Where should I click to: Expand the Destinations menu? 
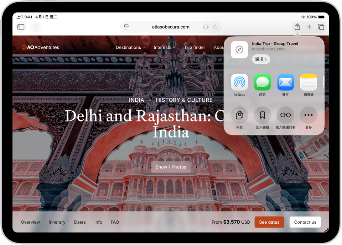pos(130,47)
